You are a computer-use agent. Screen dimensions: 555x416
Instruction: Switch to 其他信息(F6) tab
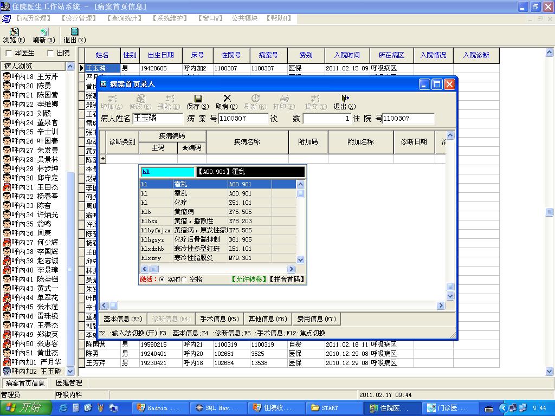[x=268, y=318]
